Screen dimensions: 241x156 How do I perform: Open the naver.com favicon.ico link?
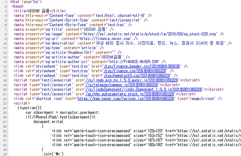coord(126,99)
